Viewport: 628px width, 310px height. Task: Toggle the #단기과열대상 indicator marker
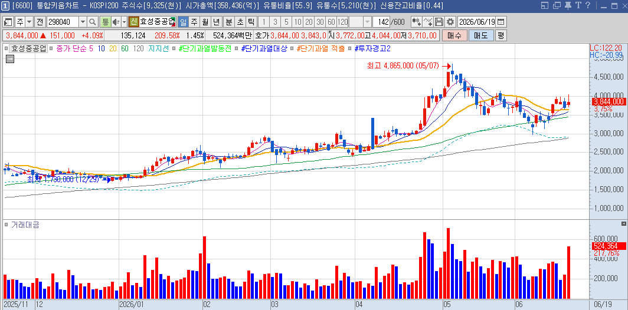coord(237,49)
